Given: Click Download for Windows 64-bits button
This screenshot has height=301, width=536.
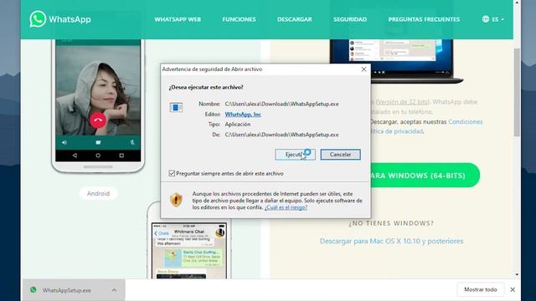Looking at the screenshot, I should [425, 176].
